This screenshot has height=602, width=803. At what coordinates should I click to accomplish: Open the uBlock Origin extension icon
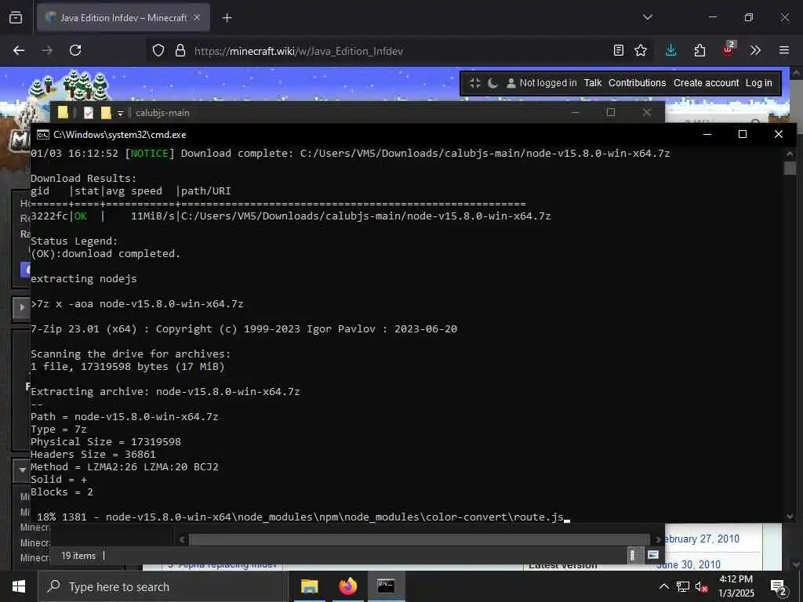pyautogui.click(x=728, y=49)
